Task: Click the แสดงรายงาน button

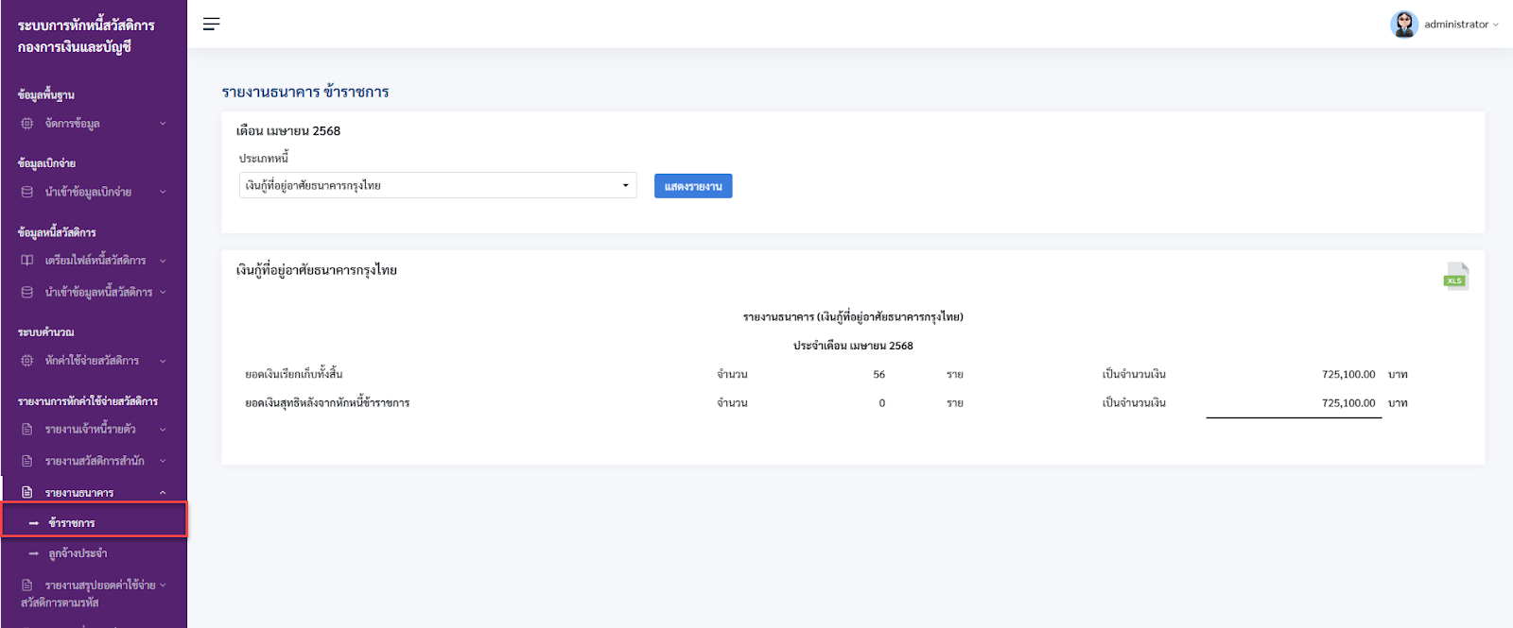Action: tap(693, 186)
